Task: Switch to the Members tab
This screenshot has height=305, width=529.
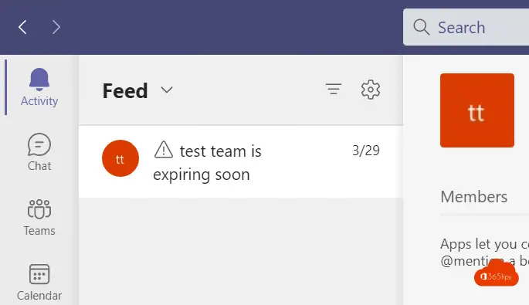Action: pyautogui.click(x=474, y=197)
